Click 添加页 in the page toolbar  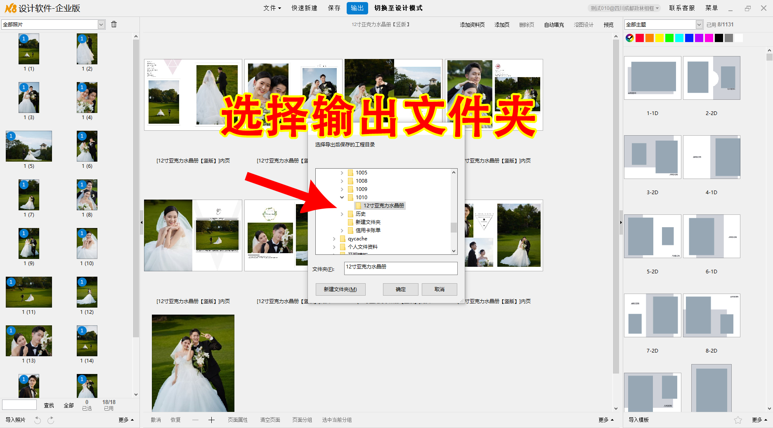tap(502, 25)
